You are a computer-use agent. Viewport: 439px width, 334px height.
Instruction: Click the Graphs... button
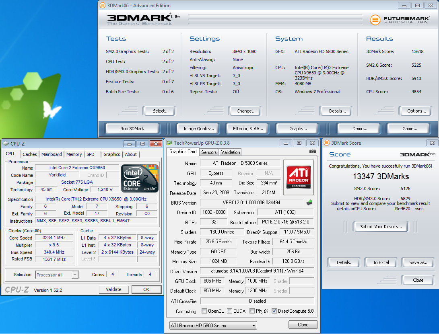[x=298, y=129]
